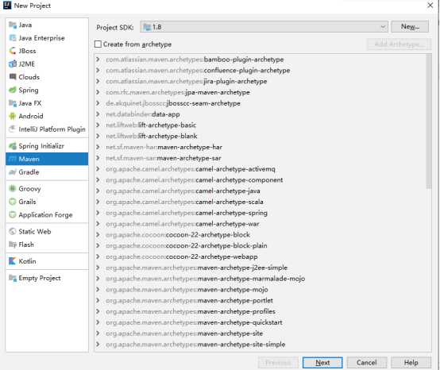440x370 pixels.
Task: Click the New... SDK button
Action: tap(410, 27)
